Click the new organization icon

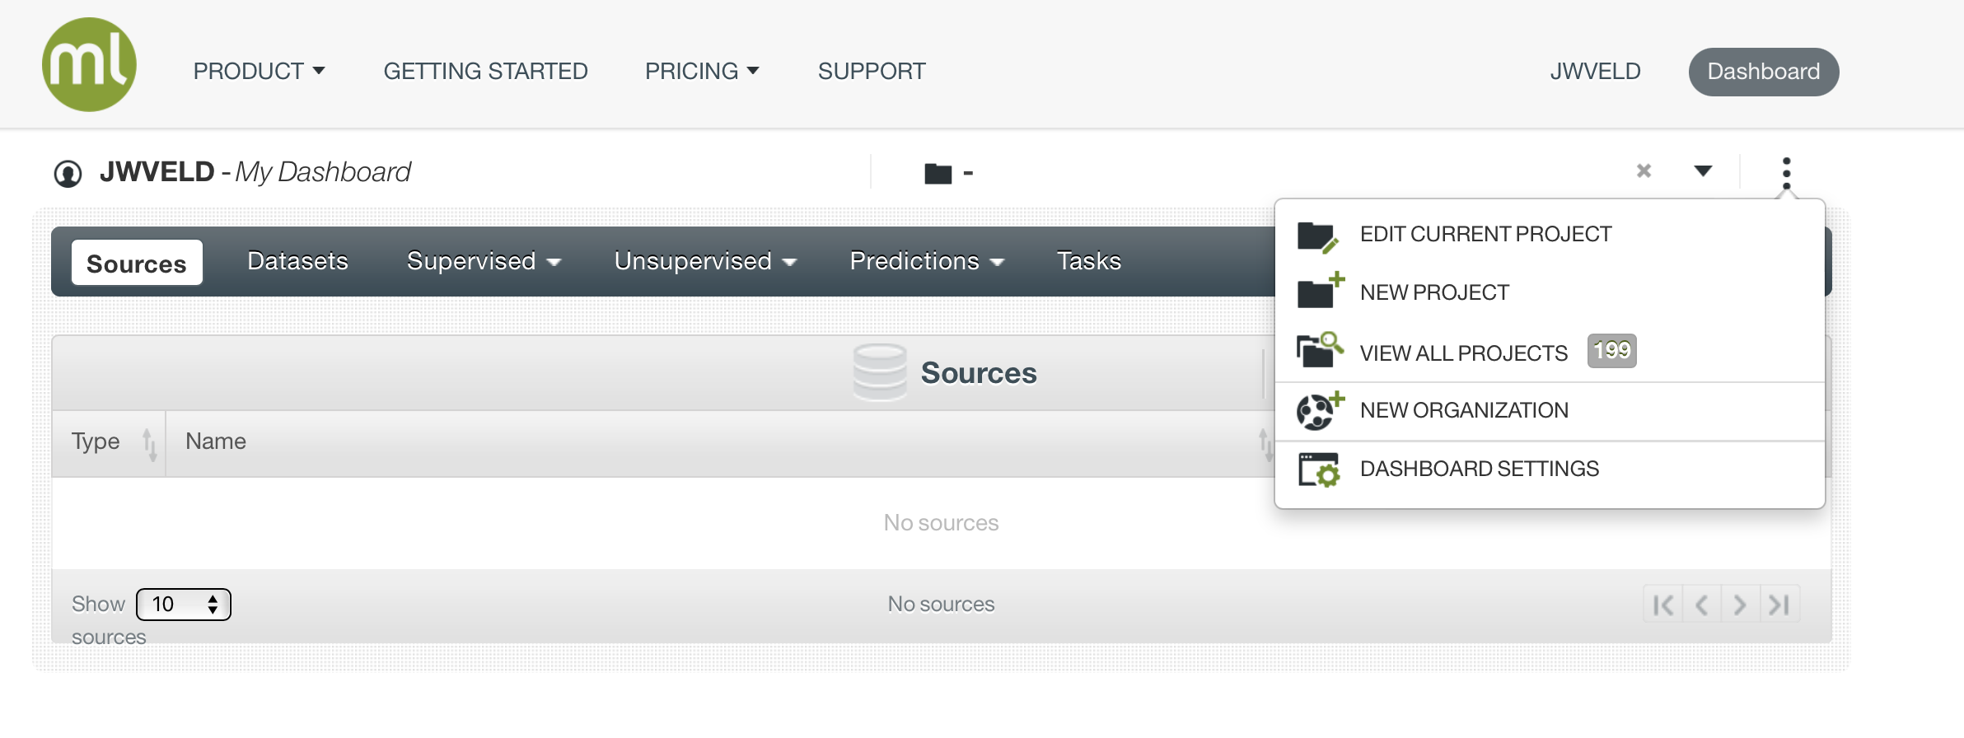point(1320,410)
